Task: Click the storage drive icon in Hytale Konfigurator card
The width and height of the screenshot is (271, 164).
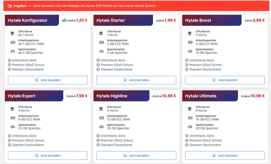Action: tap(13, 51)
